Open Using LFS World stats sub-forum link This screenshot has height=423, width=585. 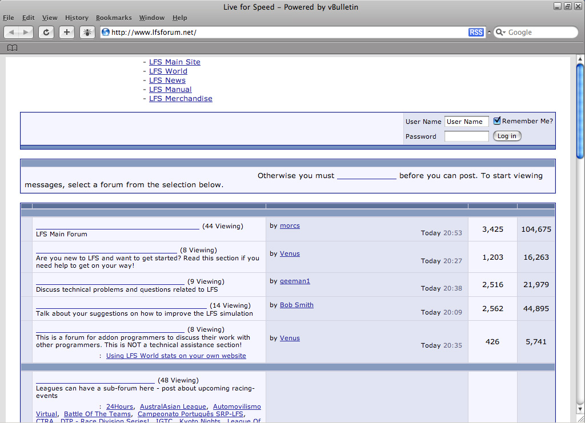(176, 356)
